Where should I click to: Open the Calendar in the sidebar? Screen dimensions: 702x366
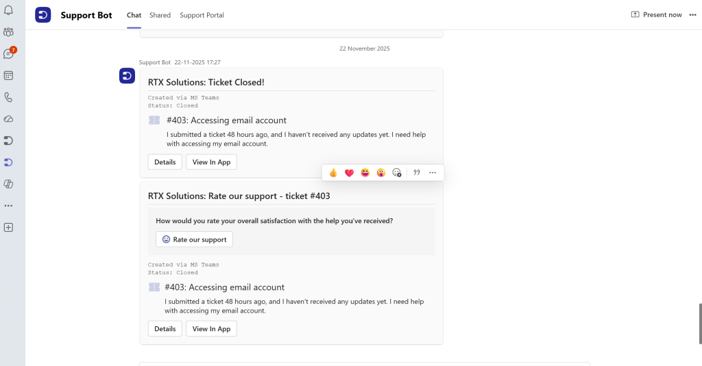(8, 75)
